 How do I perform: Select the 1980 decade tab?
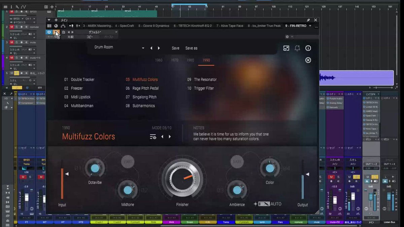click(x=191, y=60)
